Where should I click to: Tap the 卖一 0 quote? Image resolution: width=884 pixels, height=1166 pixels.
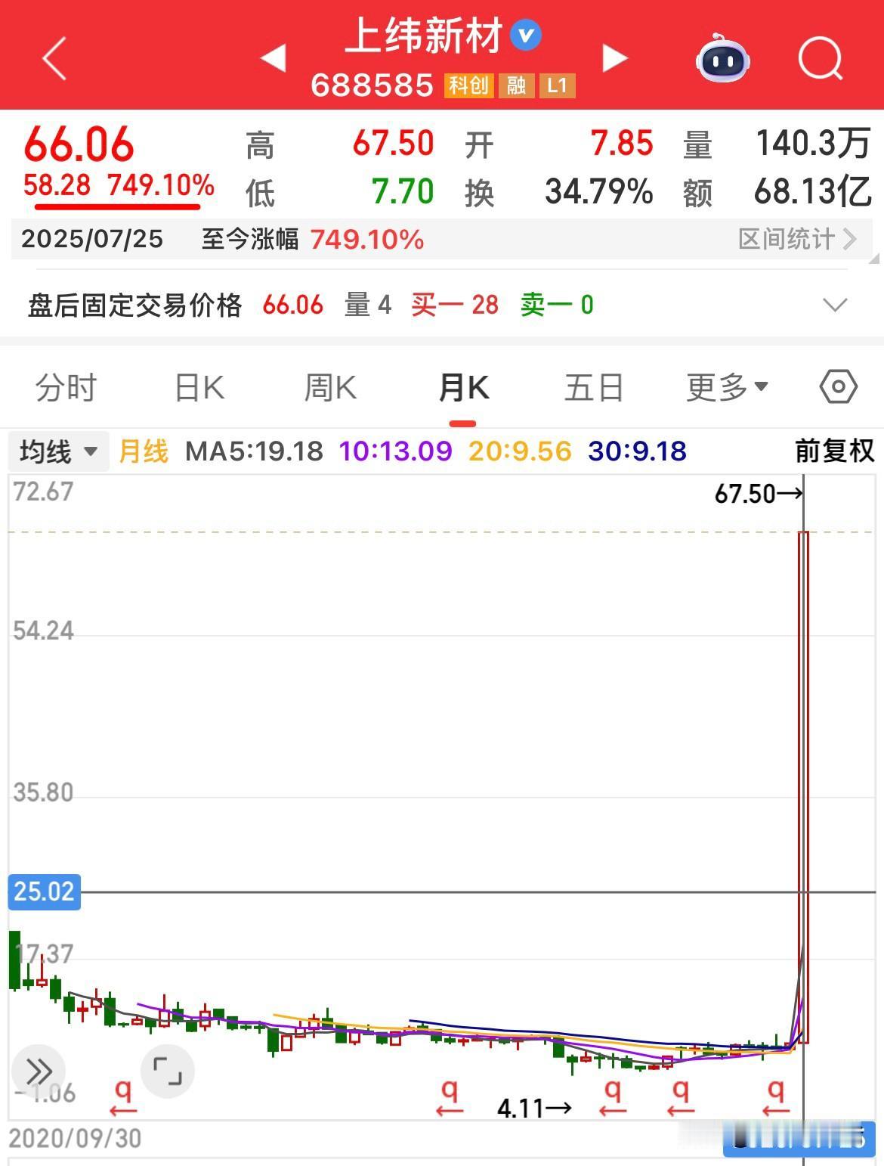(557, 305)
